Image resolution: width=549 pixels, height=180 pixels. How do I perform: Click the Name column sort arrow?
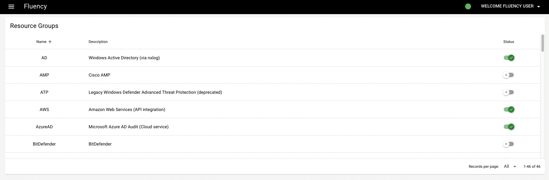click(50, 42)
